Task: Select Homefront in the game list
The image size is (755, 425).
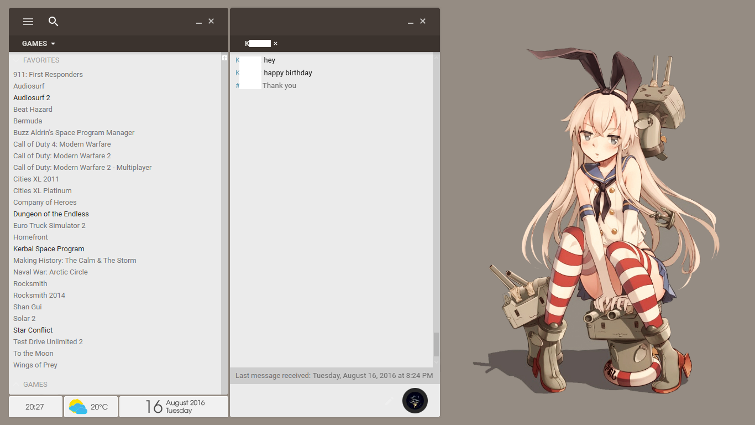Action: pos(30,237)
